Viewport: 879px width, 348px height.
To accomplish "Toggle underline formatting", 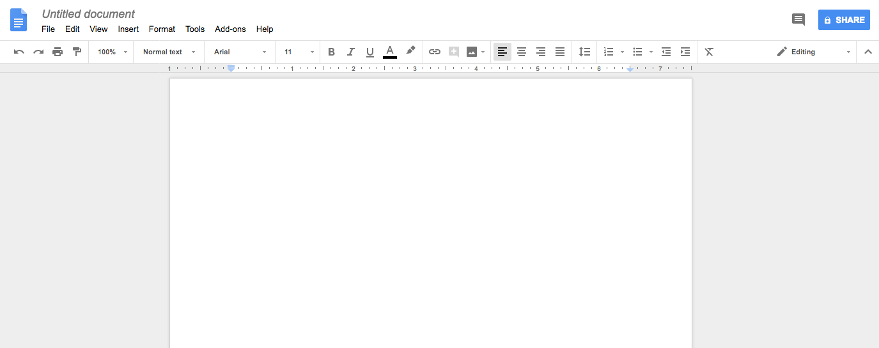I will (369, 52).
